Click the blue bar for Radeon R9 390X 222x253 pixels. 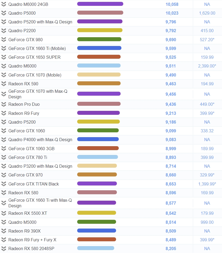tap(97, 231)
